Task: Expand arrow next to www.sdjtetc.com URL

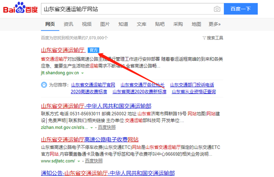Action: (79, 161)
